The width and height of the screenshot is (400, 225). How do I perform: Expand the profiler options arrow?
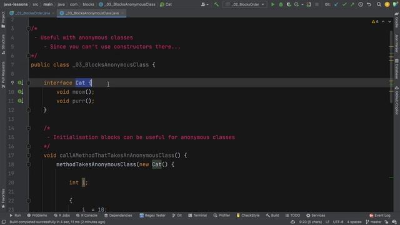point(302,4)
